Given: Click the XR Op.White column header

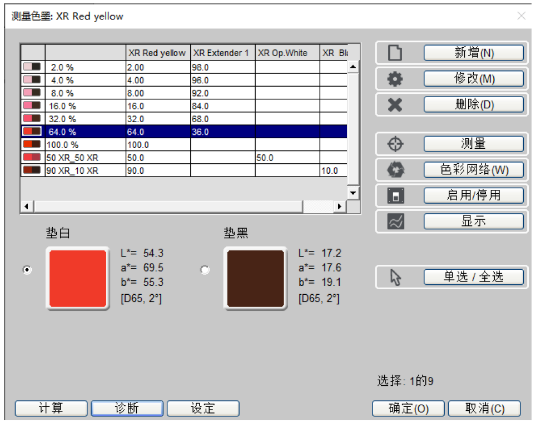Looking at the screenshot, I should [287, 53].
